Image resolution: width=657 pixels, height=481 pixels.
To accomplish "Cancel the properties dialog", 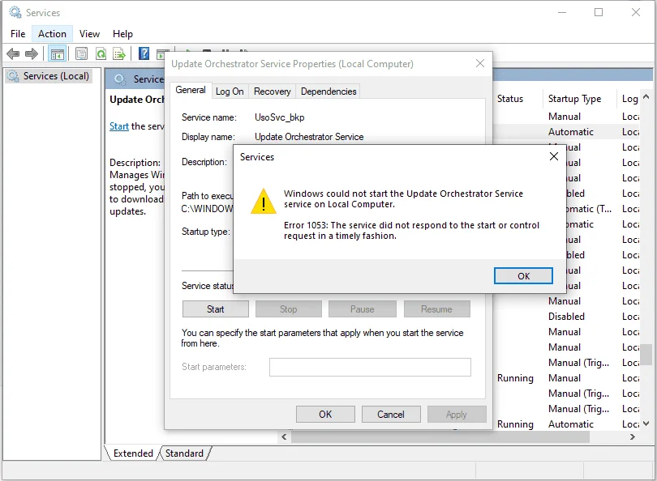I will click(x=390, y=415).
